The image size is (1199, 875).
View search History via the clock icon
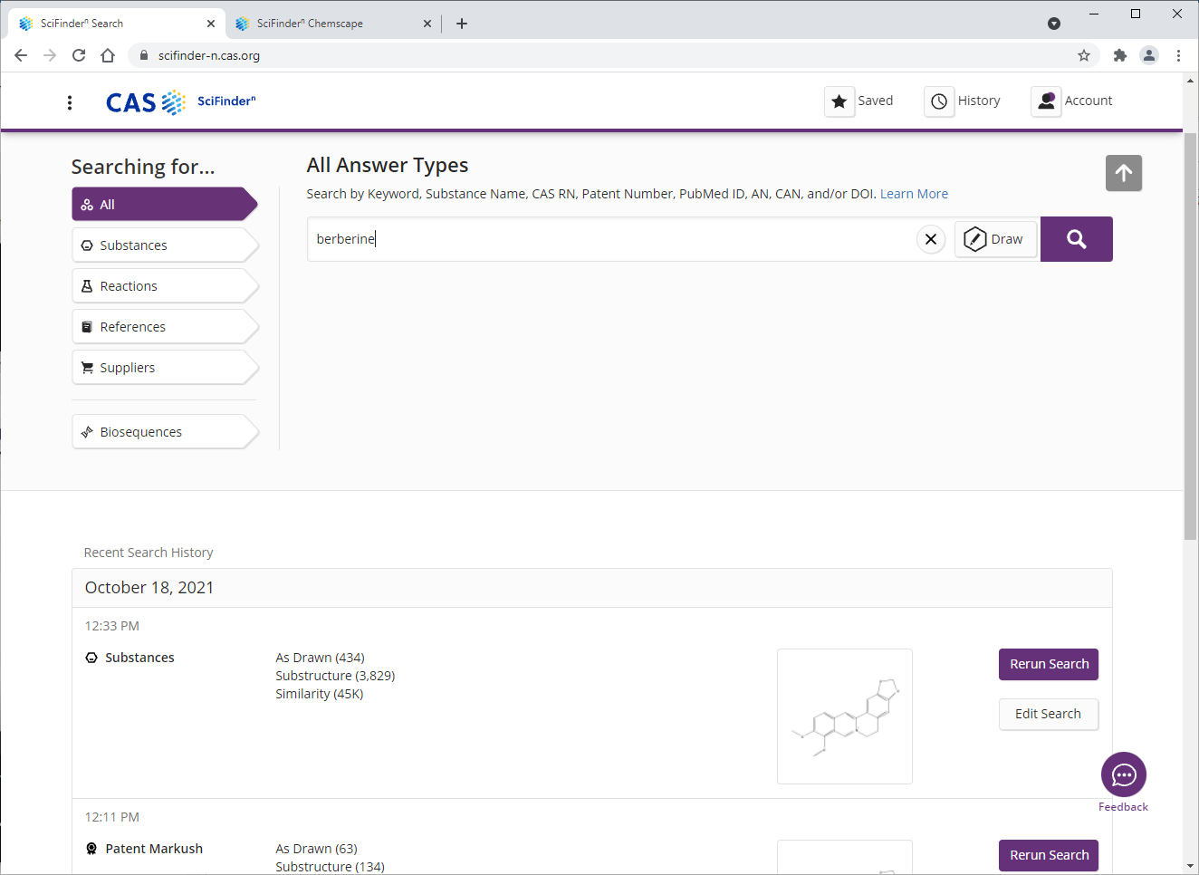point(938,101)
